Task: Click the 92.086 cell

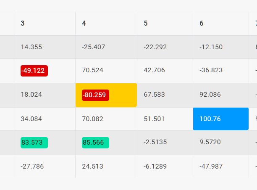Action: tap(221, 95)
